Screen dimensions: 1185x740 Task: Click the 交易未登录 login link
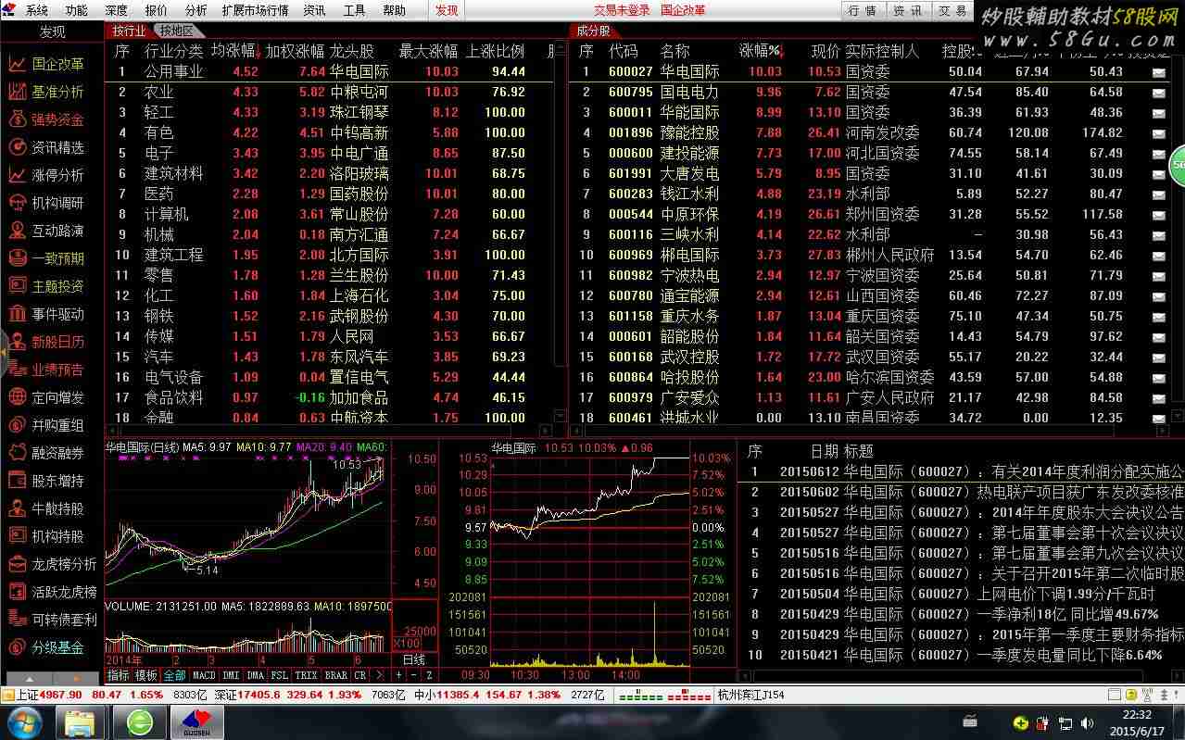[622, 10]
